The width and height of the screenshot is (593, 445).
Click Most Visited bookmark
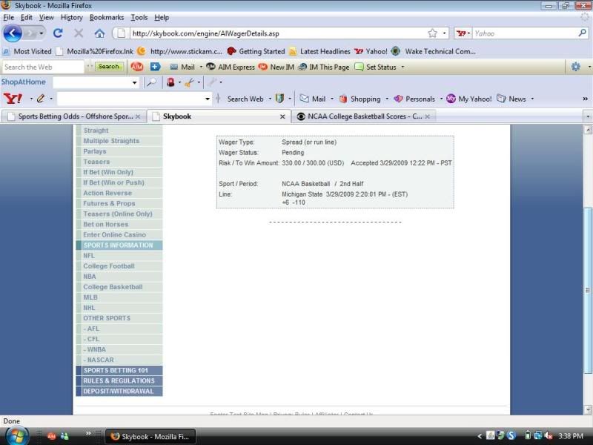click(27, 51)
